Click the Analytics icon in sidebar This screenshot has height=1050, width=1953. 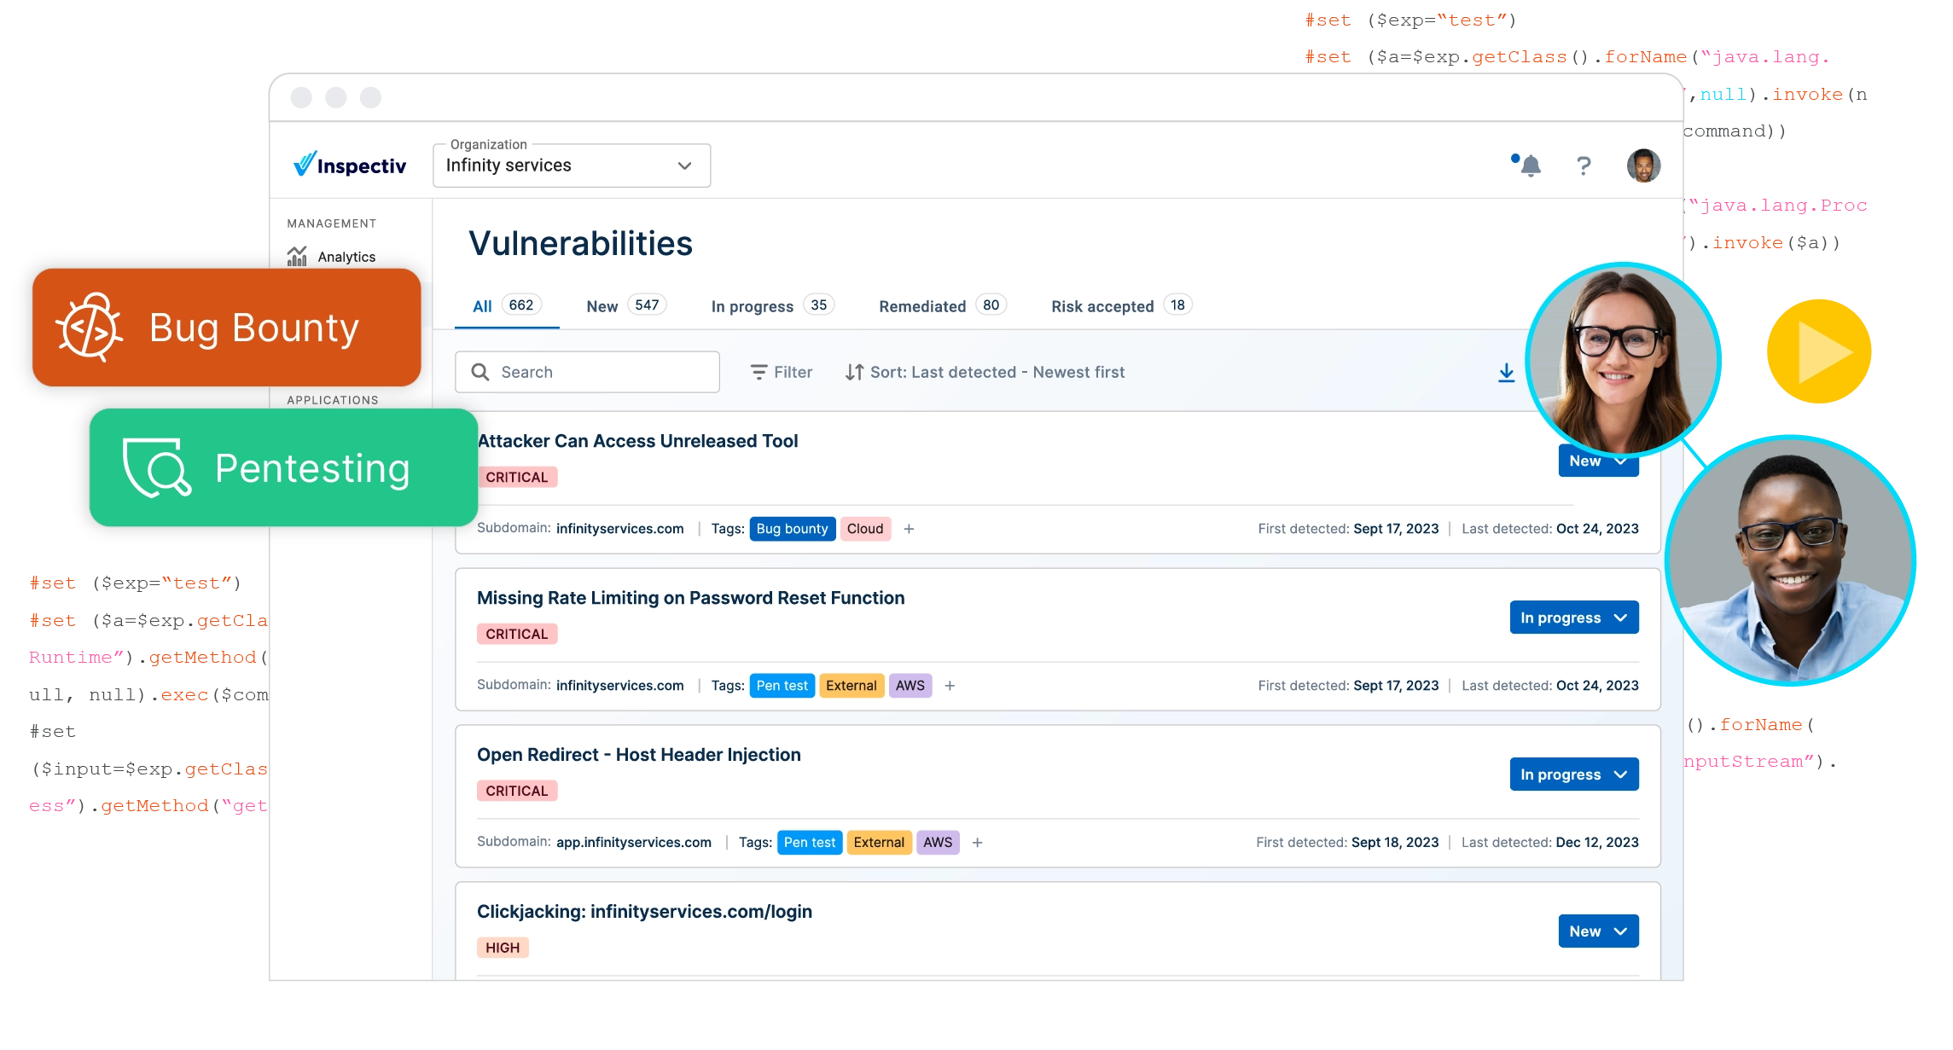[x=298, y=258]
